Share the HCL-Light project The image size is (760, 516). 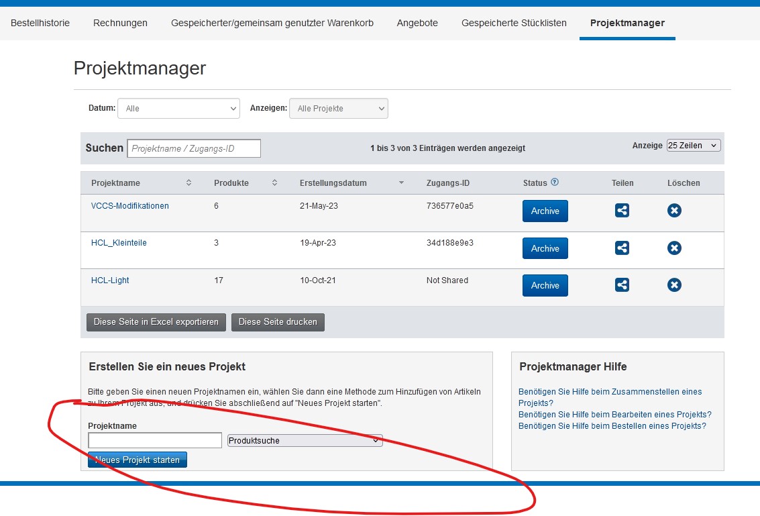622,285
